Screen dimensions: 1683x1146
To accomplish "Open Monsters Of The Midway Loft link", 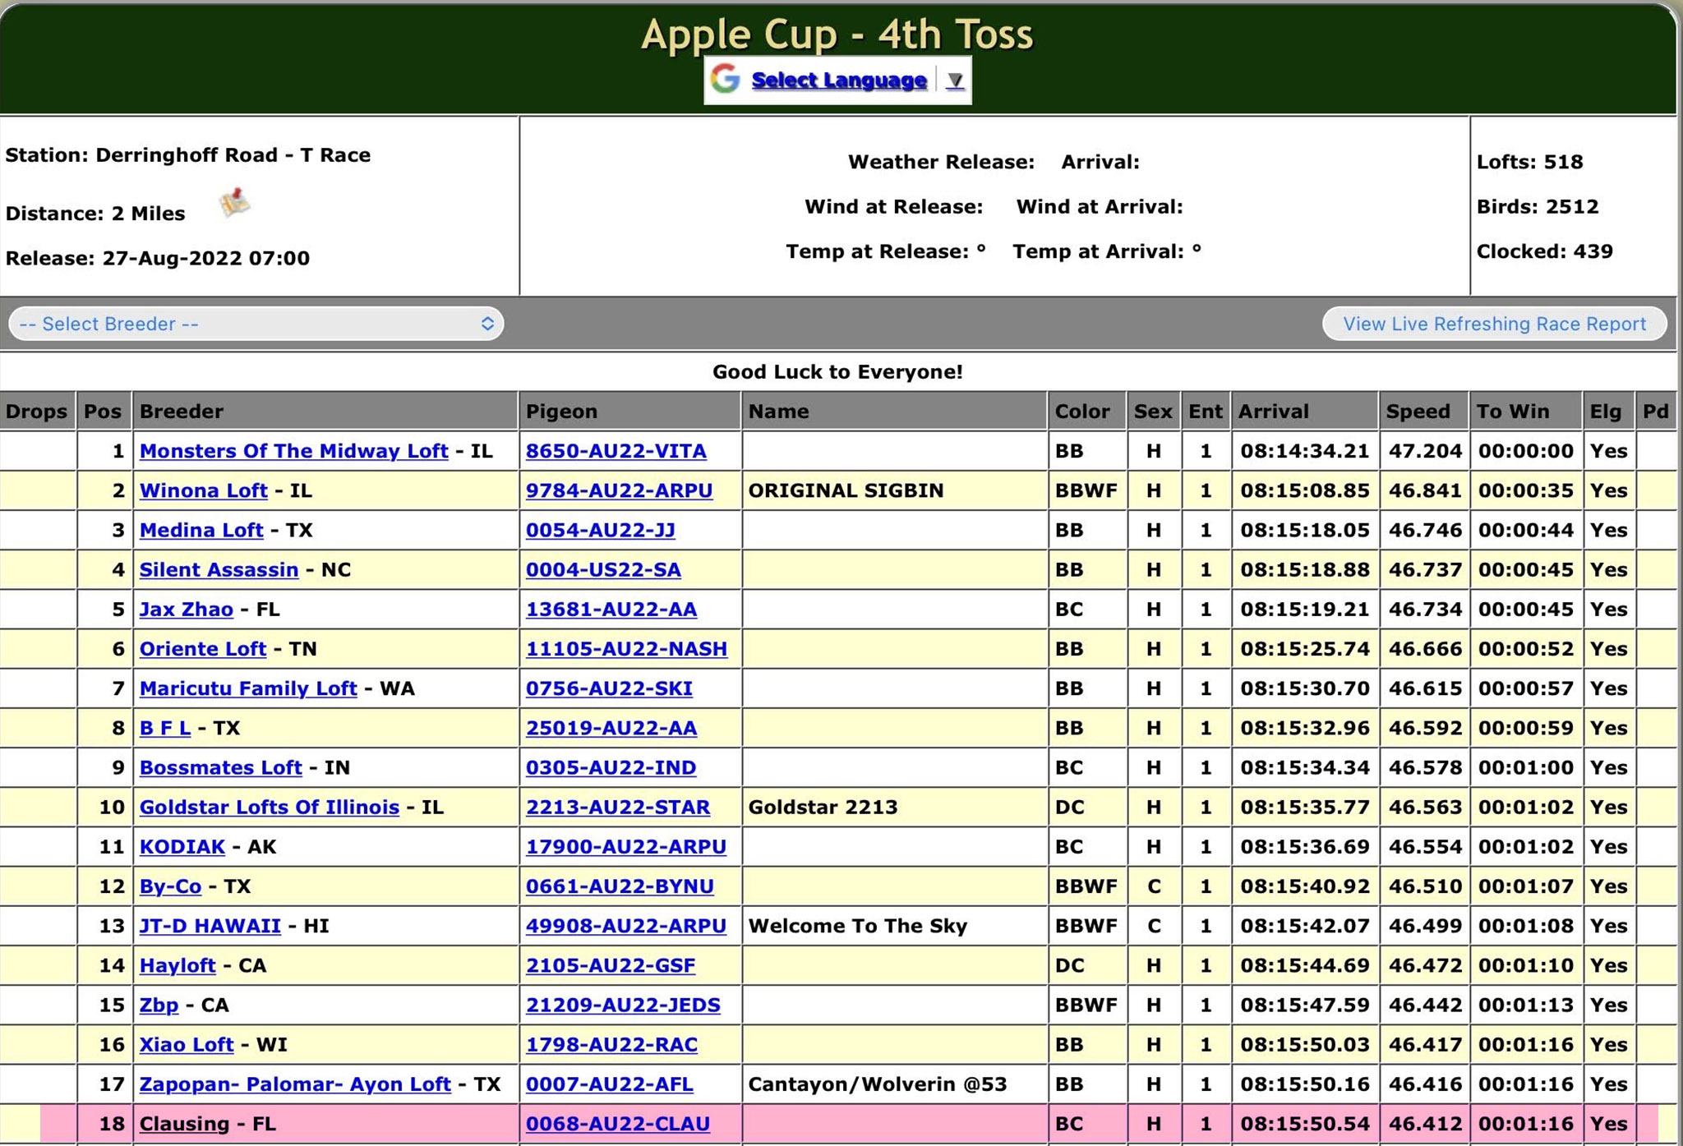I will tap(293, 451).
